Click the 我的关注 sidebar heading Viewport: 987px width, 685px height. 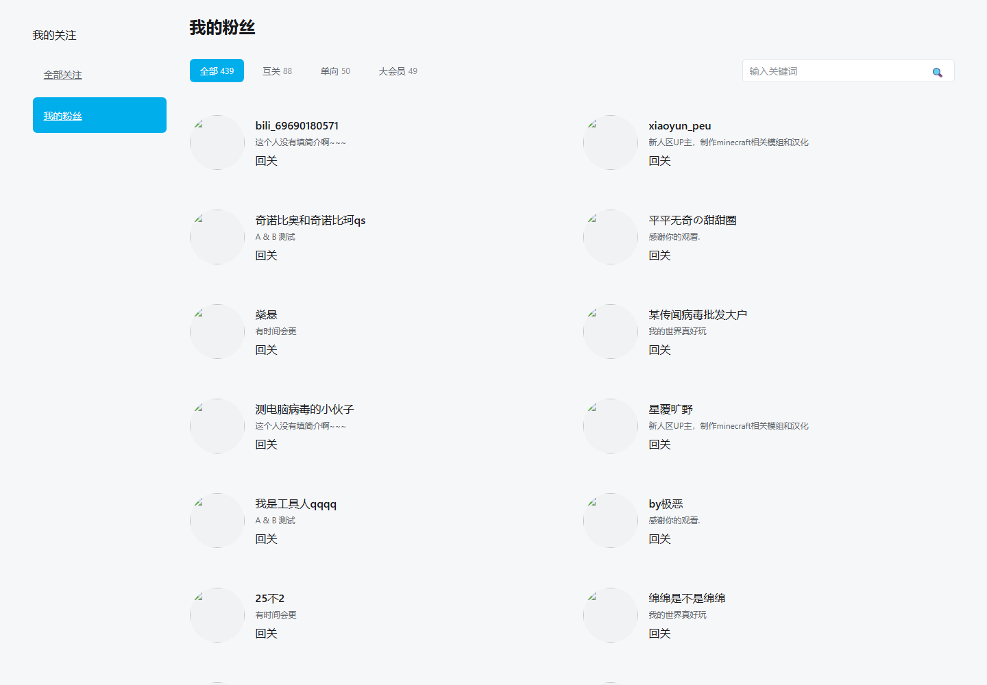click(x=54, y=35)
